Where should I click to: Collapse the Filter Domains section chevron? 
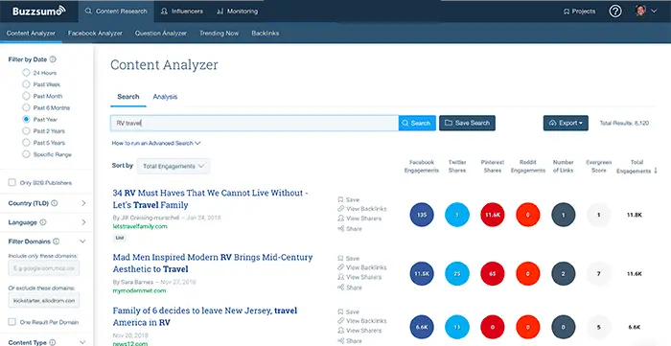83,242
